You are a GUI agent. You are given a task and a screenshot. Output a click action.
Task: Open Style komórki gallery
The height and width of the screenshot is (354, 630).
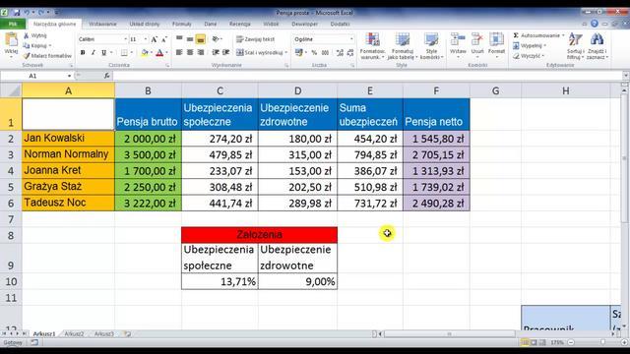[431, 46]
